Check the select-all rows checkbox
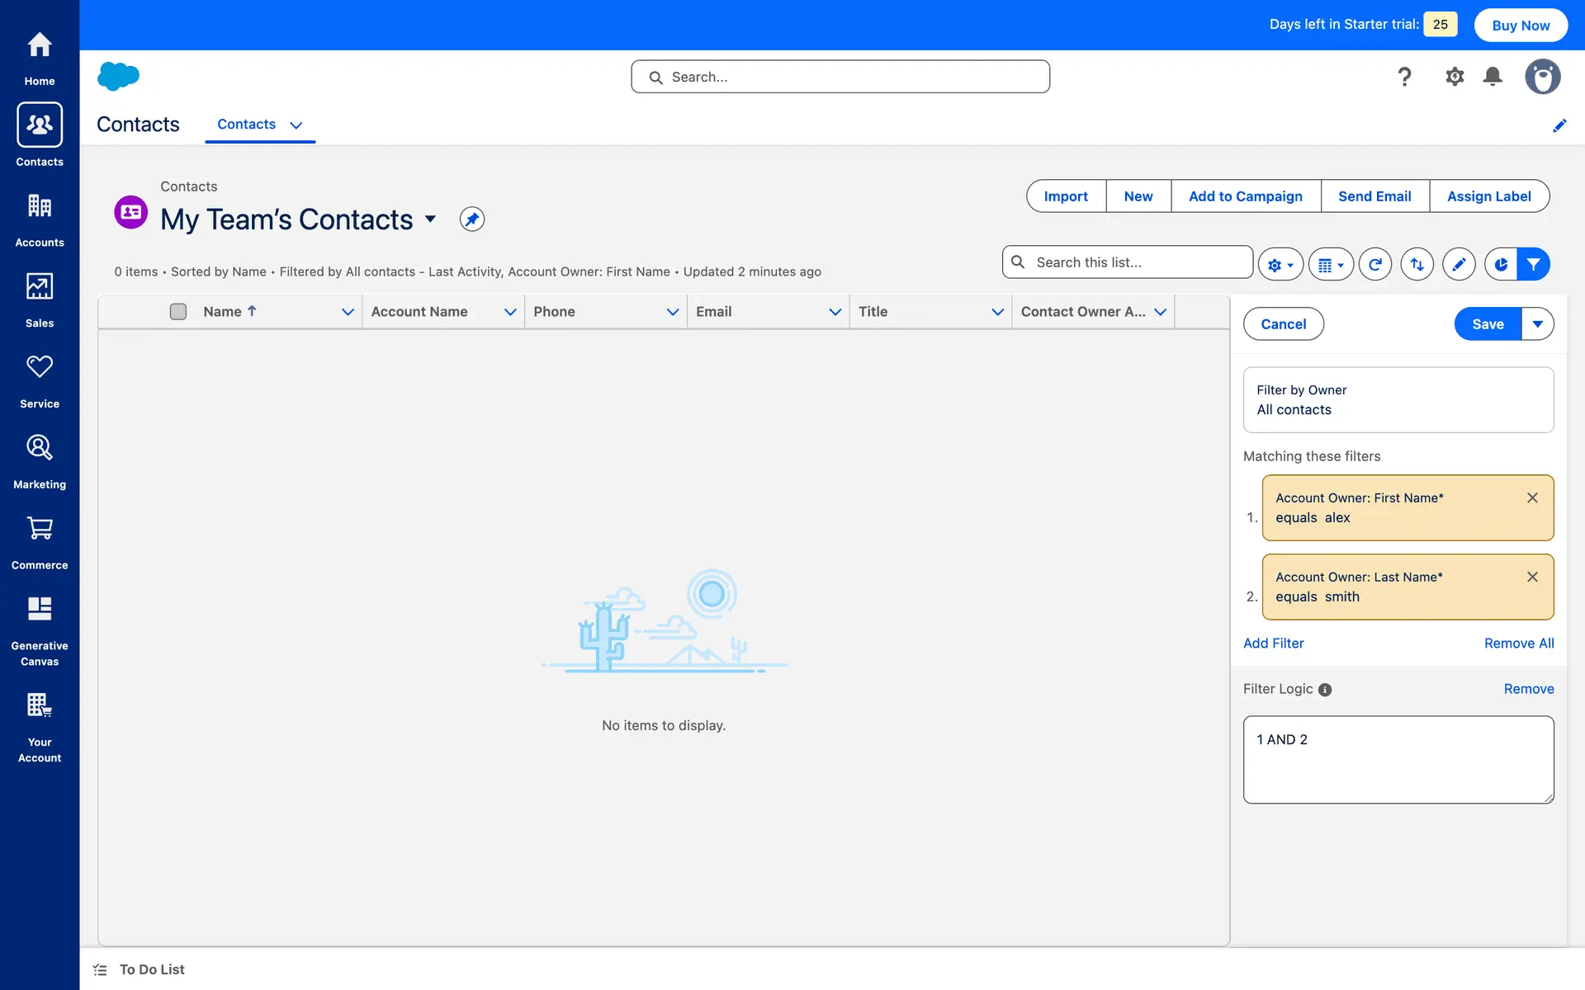The height and width of the screenshot is (990, 1585). point(178,312)
